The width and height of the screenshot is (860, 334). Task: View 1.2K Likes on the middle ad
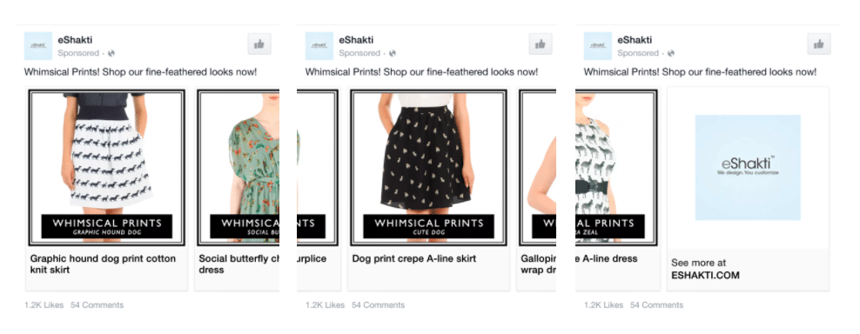(x=326, y=305)
